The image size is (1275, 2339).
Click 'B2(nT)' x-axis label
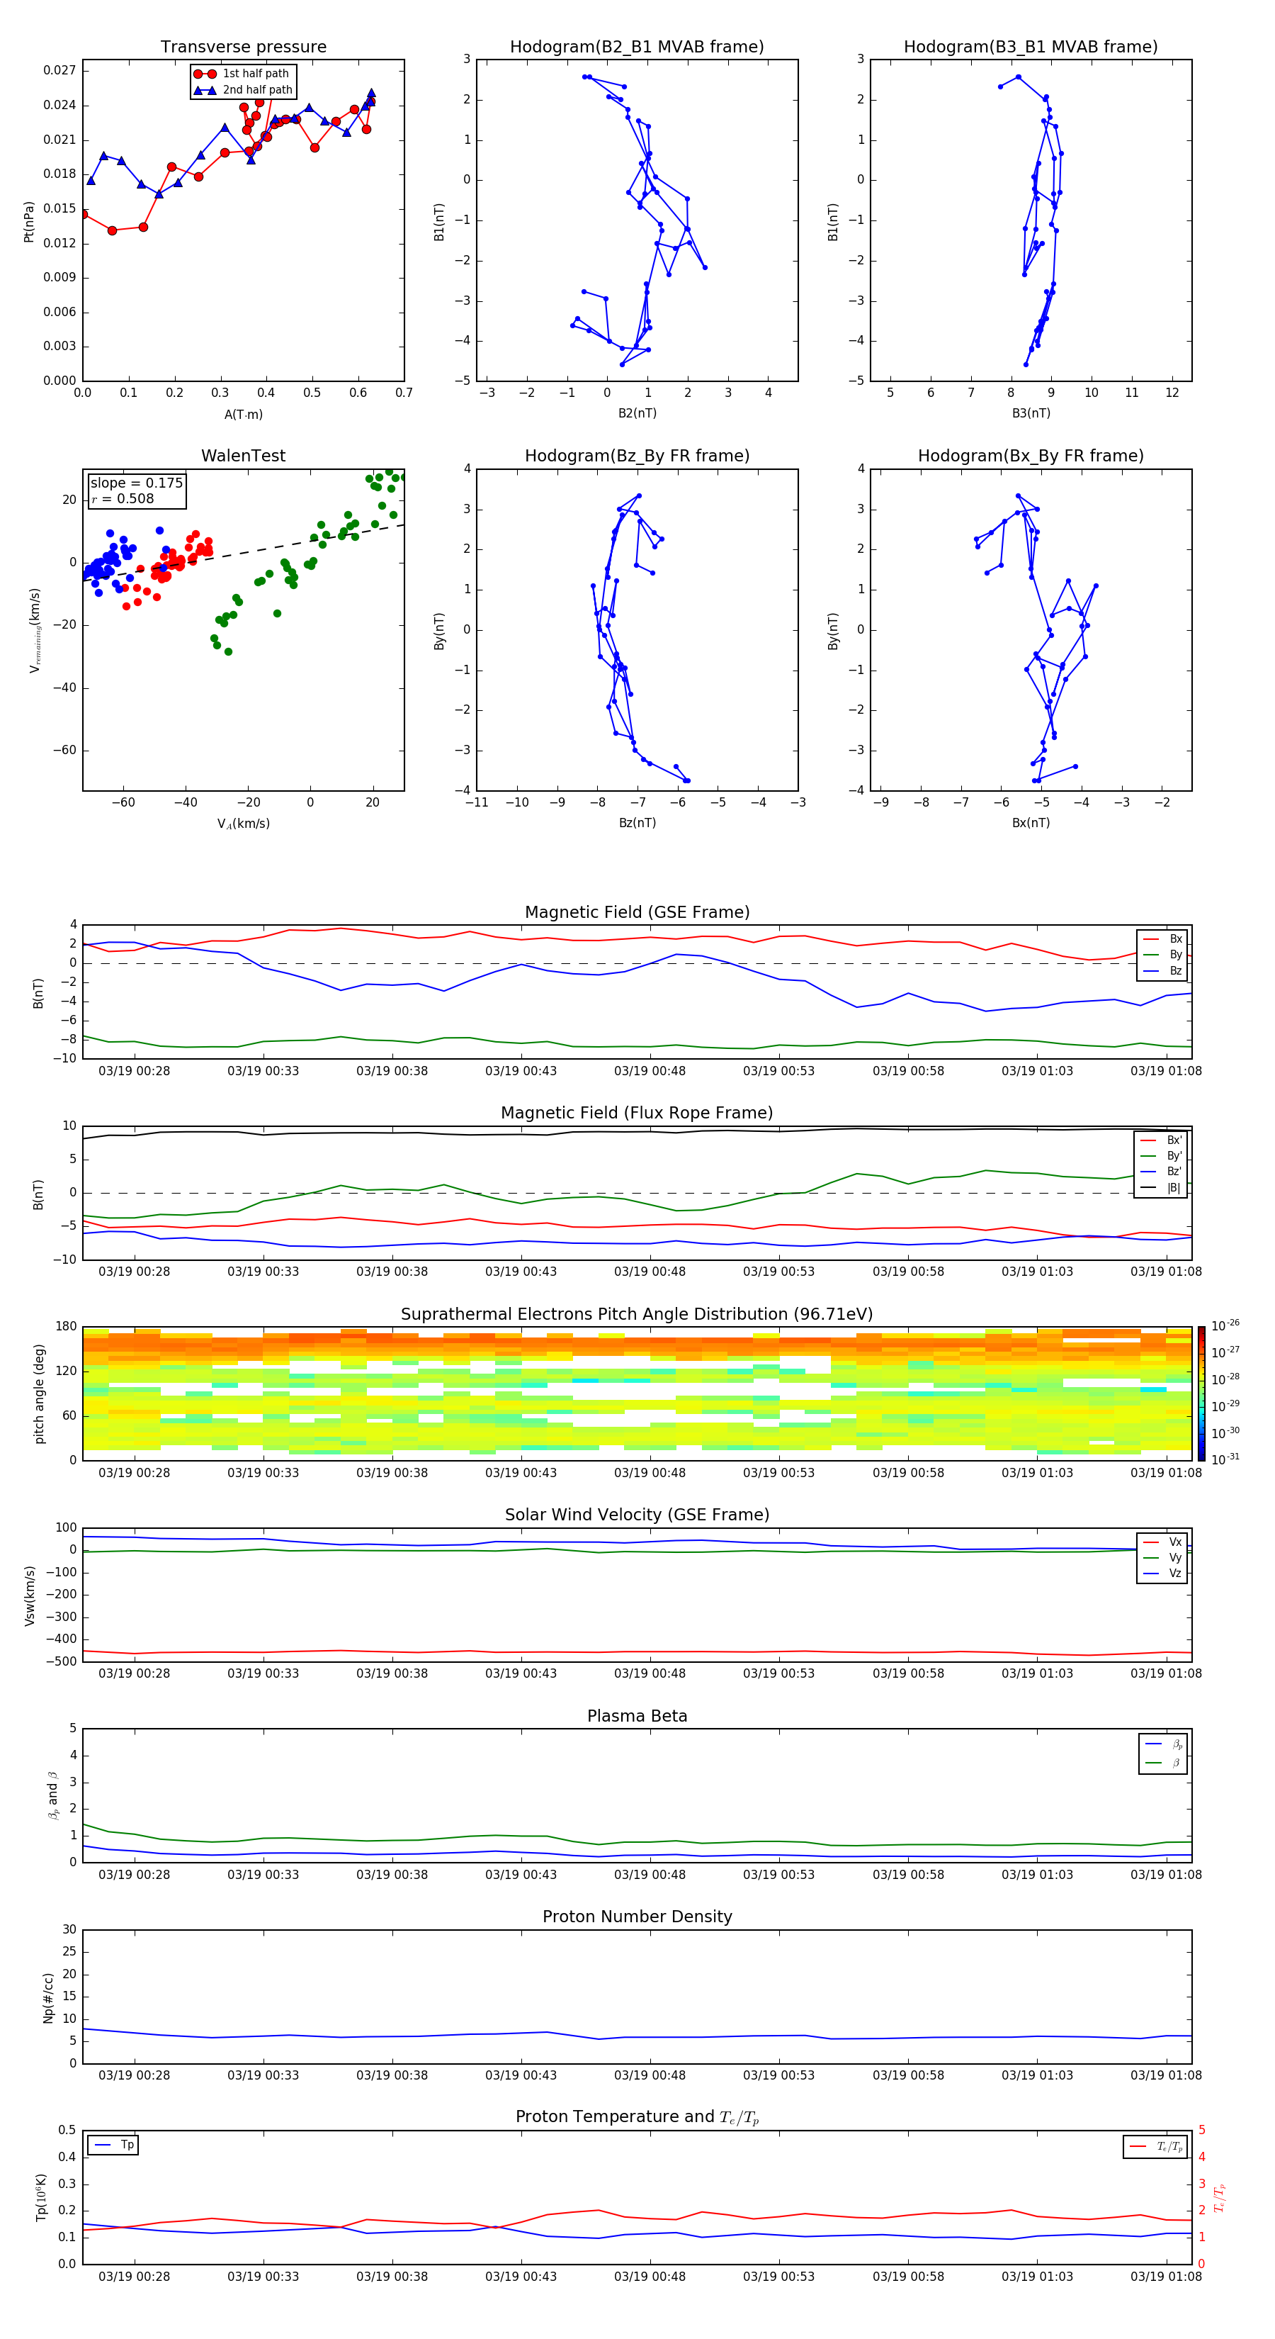[637, 413]
